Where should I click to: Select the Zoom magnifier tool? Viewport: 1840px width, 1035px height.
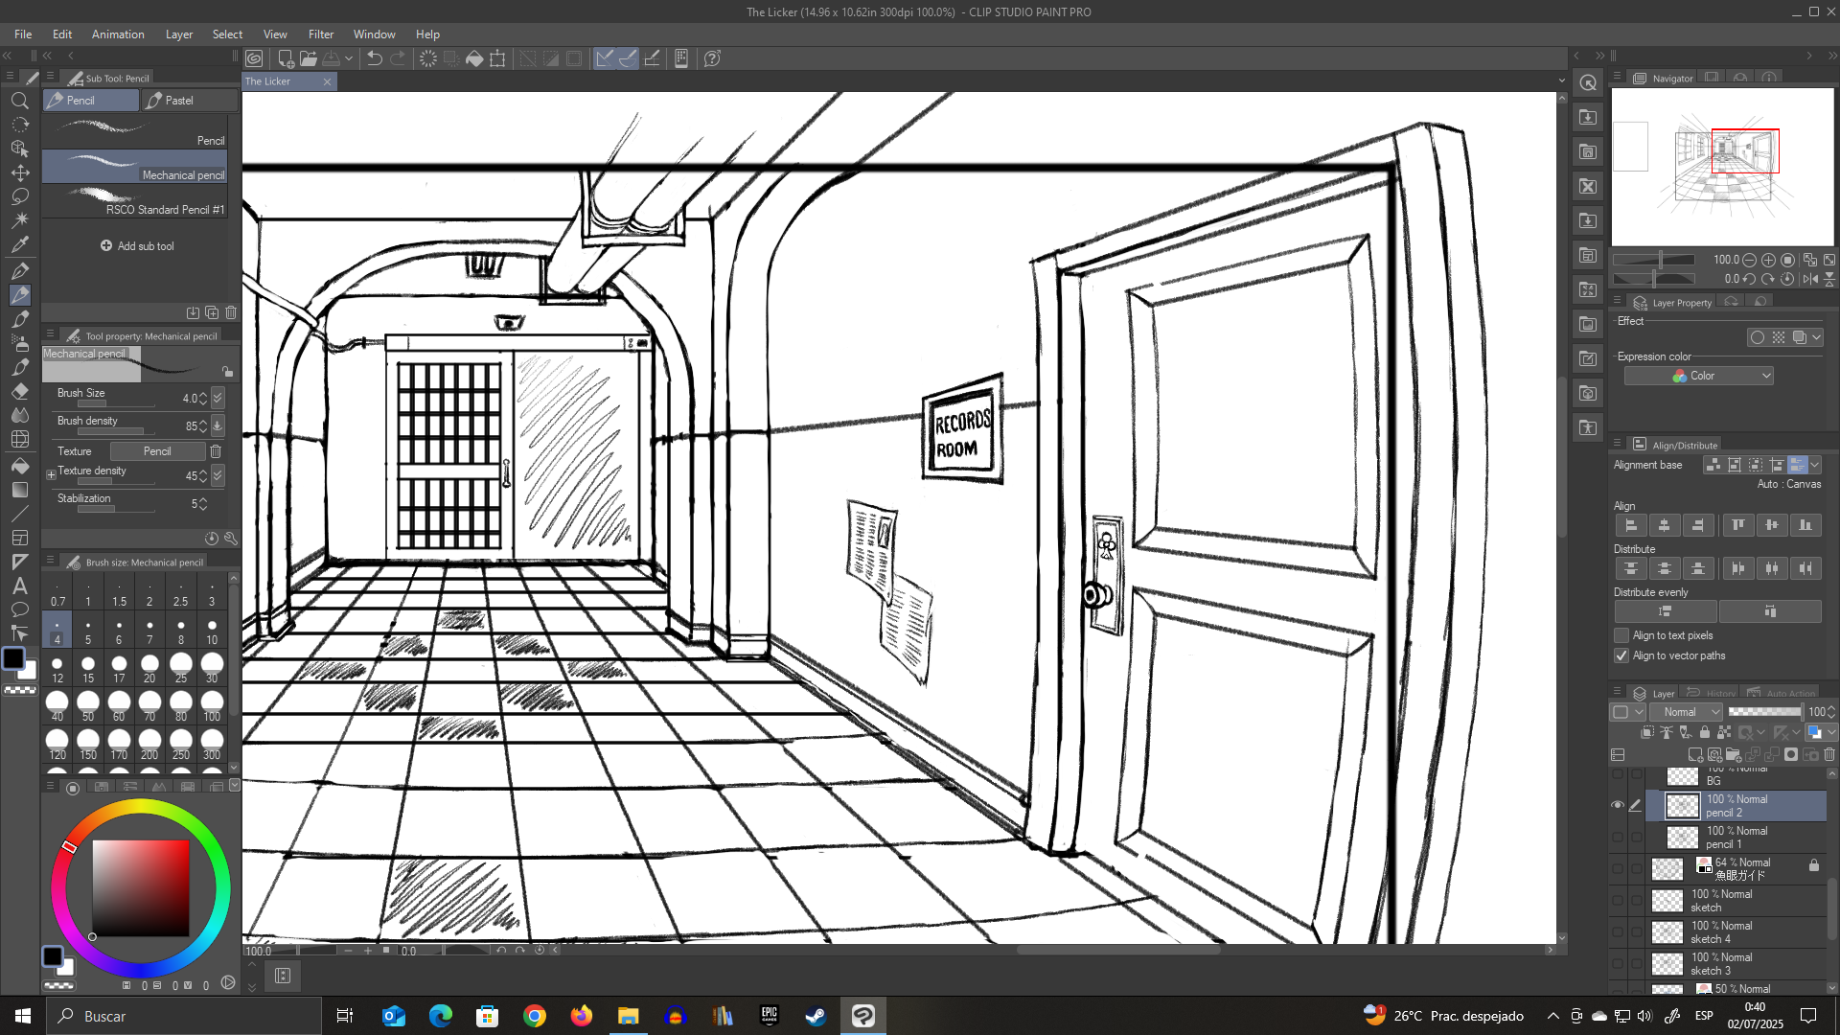[20, 101]
